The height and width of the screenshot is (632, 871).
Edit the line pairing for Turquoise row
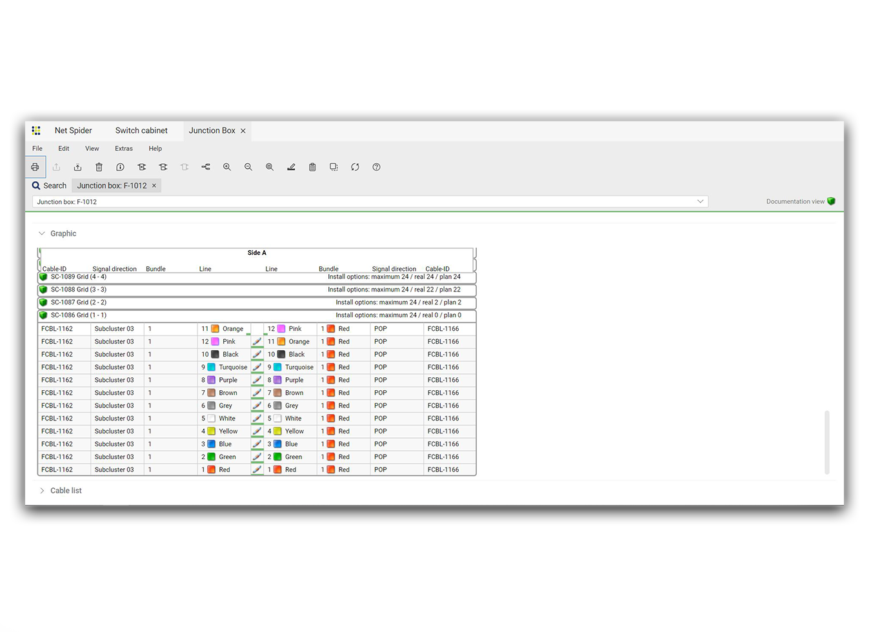[257, 367]
